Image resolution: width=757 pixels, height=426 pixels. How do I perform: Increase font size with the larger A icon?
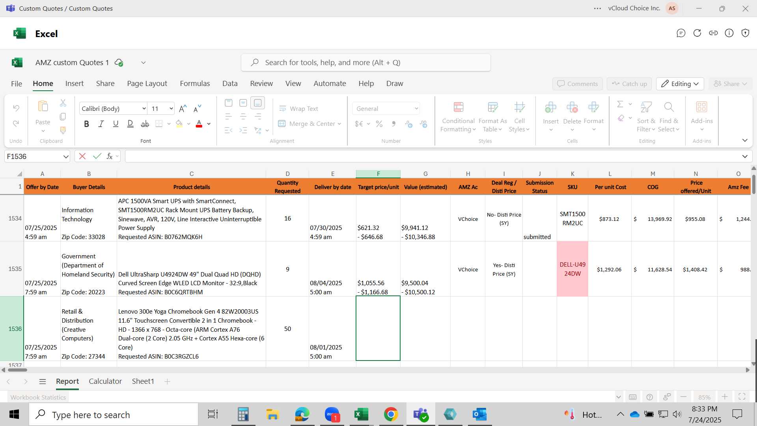183,108
